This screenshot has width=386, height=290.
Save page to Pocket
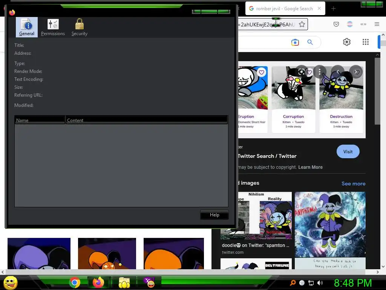(336, 24)
